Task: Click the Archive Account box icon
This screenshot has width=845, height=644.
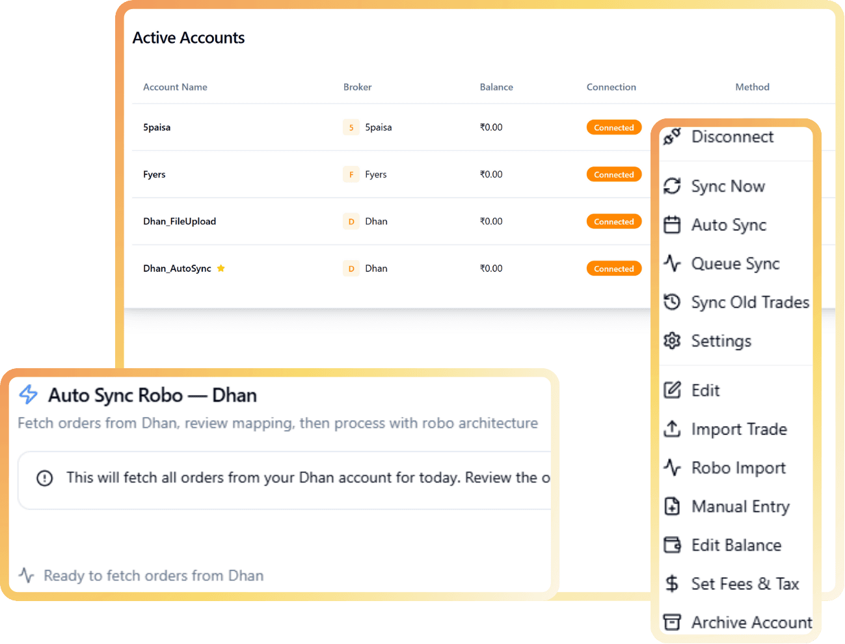Action: click(672, 623)
